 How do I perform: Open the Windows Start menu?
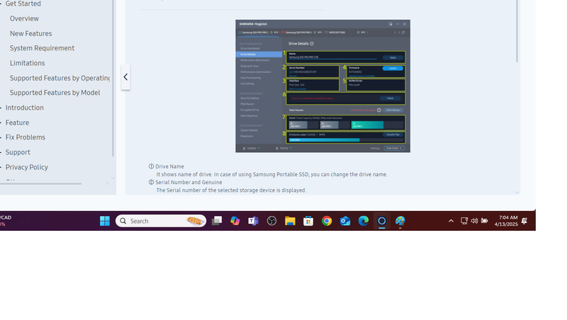tap(105, 221)
